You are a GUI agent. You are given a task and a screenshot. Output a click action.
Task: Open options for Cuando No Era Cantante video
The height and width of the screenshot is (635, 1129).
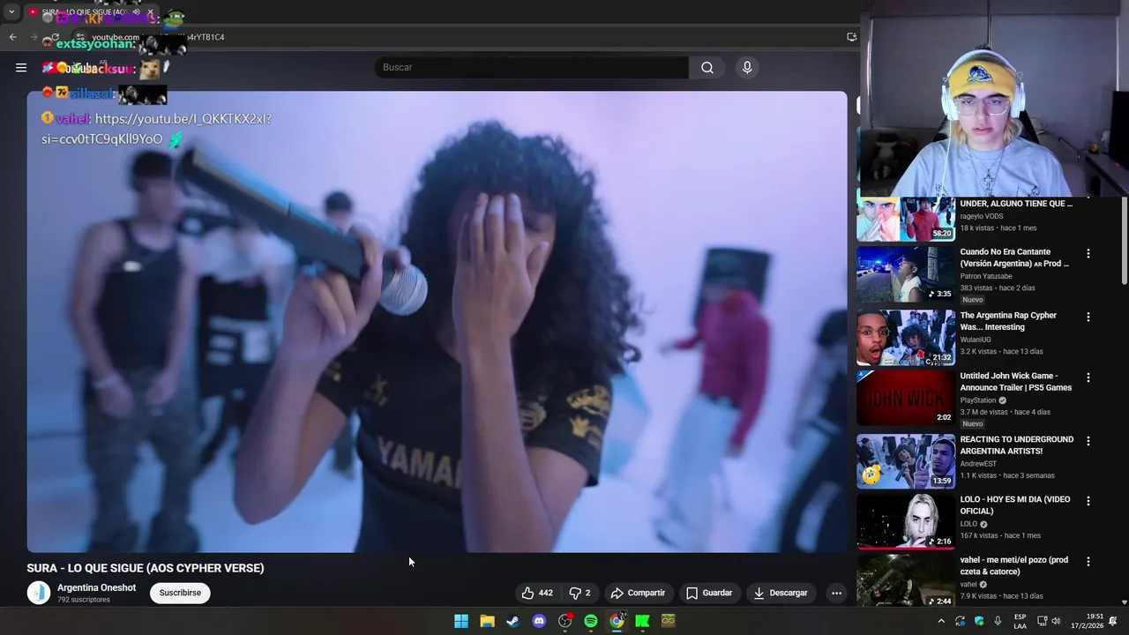click(x=1088, y=253)
